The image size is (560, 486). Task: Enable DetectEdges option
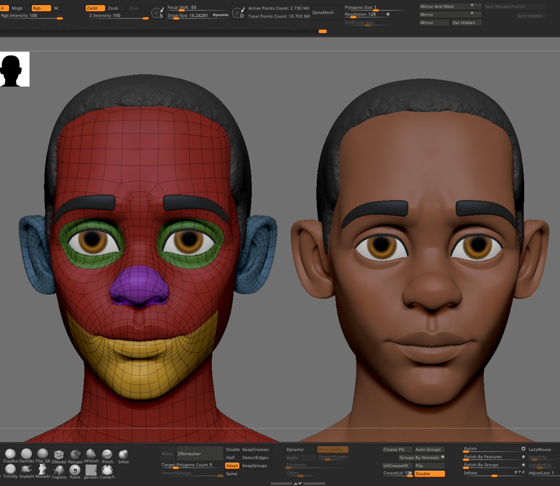255,458
